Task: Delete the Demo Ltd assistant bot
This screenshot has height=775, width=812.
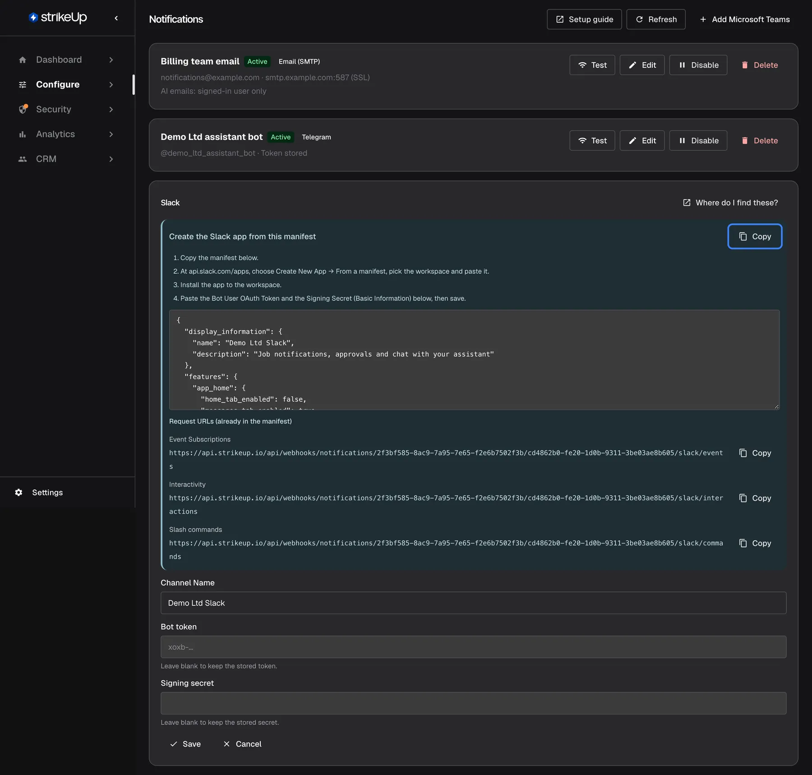Action: [760, 140]
